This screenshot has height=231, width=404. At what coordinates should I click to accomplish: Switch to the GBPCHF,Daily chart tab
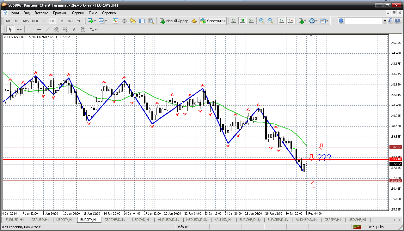[x=115, y=220]
